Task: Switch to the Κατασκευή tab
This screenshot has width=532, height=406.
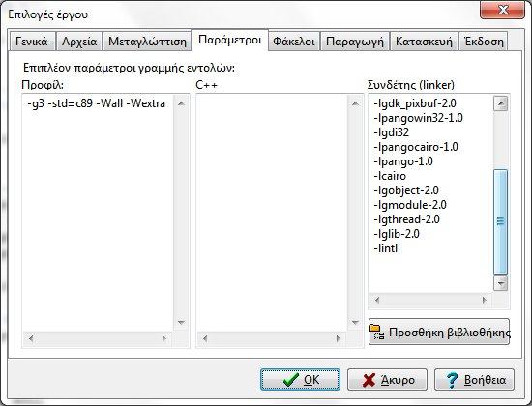Action: point(424,42)
